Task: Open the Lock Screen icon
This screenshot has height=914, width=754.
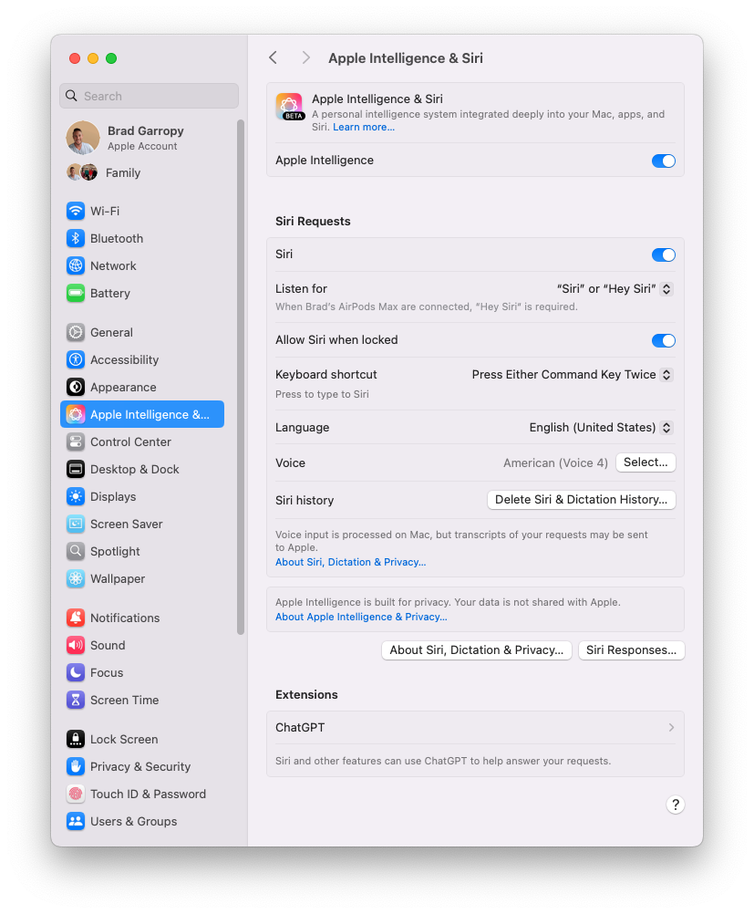Action: point(75,739)
